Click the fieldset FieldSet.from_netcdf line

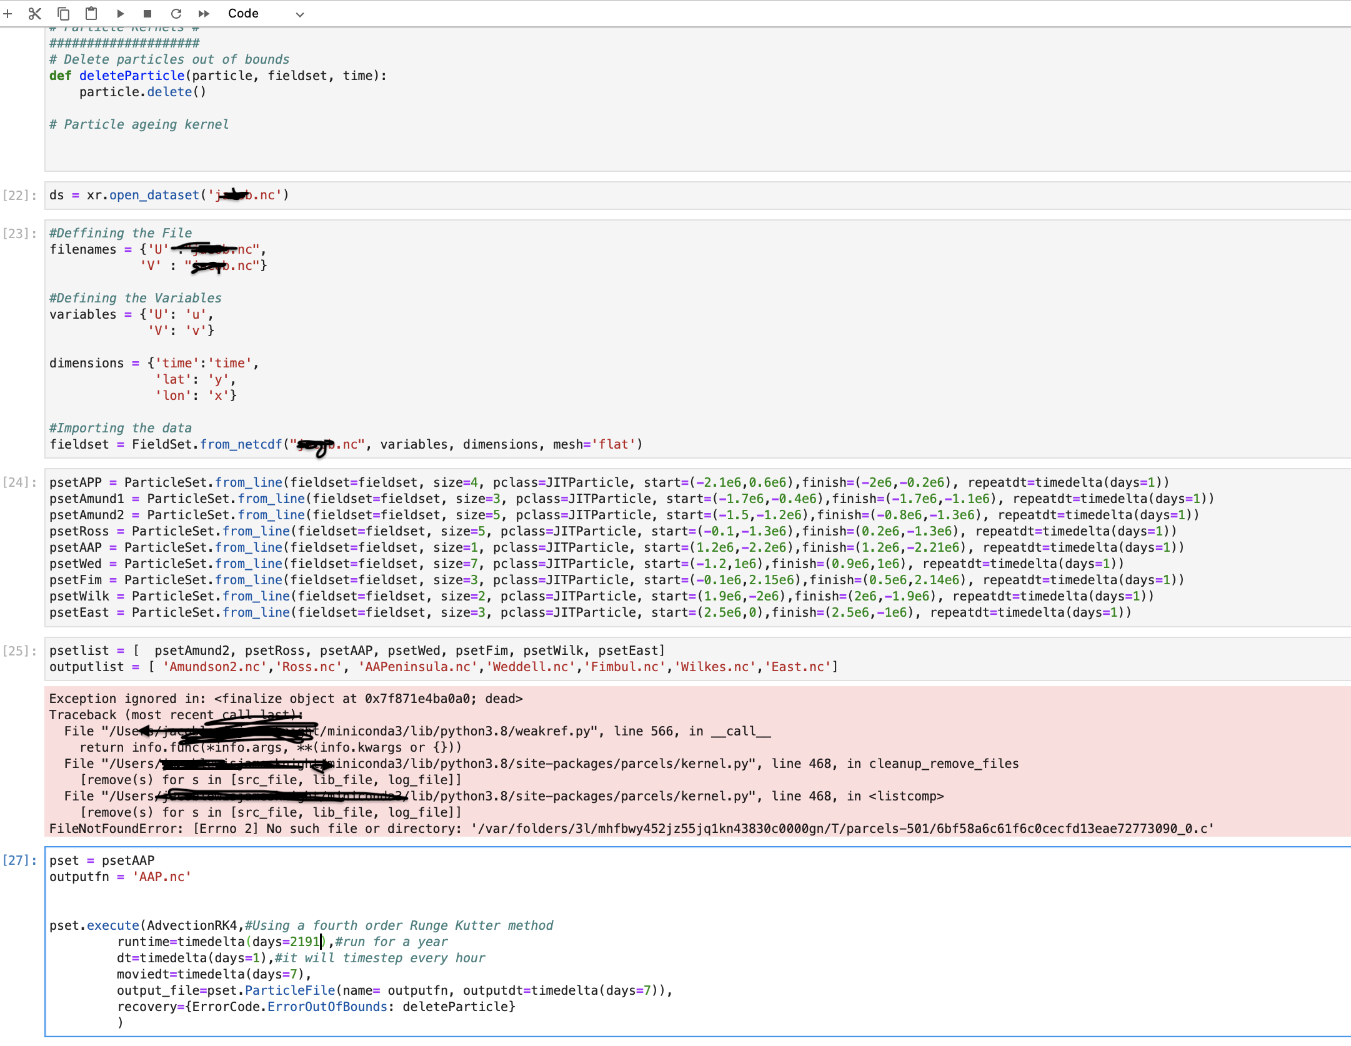[345, 445]
